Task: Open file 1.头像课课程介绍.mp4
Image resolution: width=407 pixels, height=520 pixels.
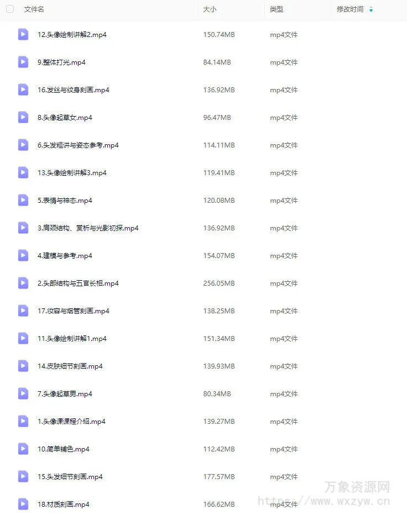Action: [x=72, y=422]
